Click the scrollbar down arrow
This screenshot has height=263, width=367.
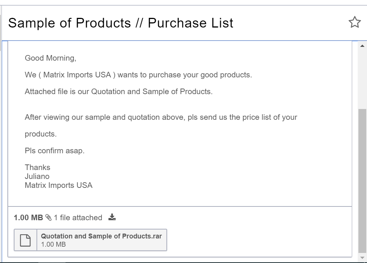[362, 258]
